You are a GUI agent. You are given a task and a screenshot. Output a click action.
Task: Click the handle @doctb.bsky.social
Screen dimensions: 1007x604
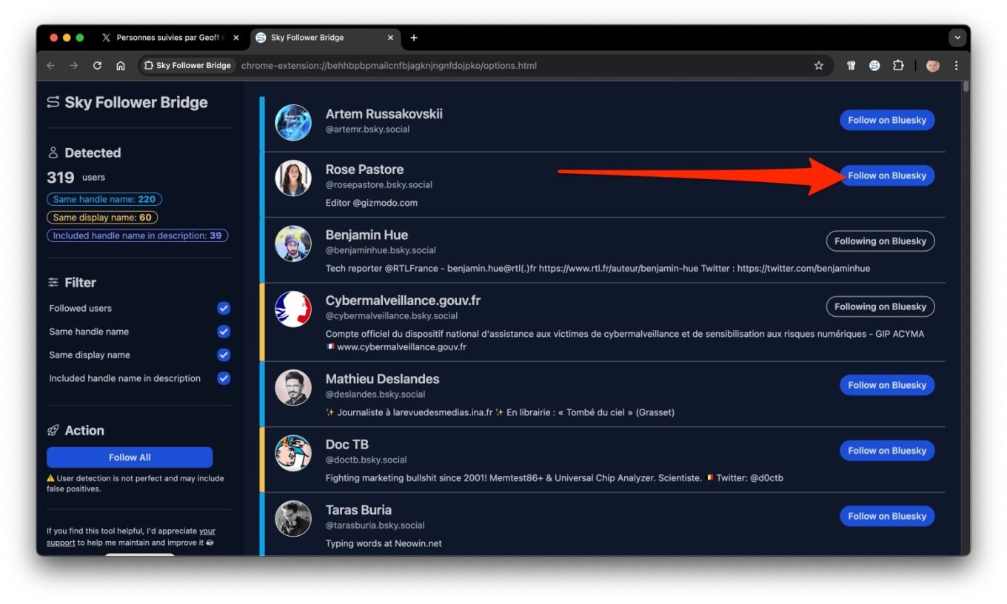tap(367, 460)
